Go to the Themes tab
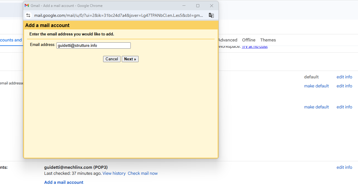The width and height of the screenshot is (358, 188). [x=268, y=40]
